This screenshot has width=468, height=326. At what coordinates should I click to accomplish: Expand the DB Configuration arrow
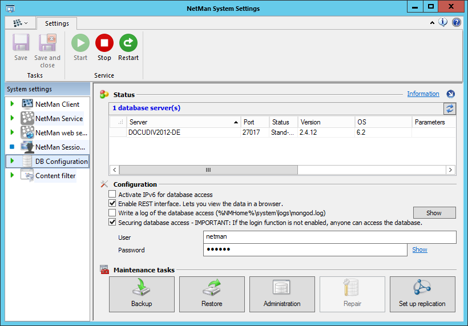tap(12, 161)
